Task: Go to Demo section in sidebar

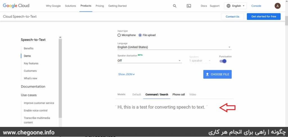Action: tap(27, 56)
